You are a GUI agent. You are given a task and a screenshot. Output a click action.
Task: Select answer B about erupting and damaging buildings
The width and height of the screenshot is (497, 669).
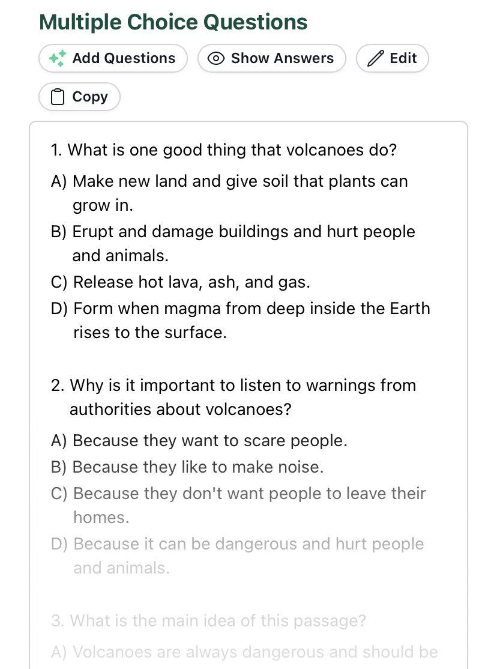point(233,244)
